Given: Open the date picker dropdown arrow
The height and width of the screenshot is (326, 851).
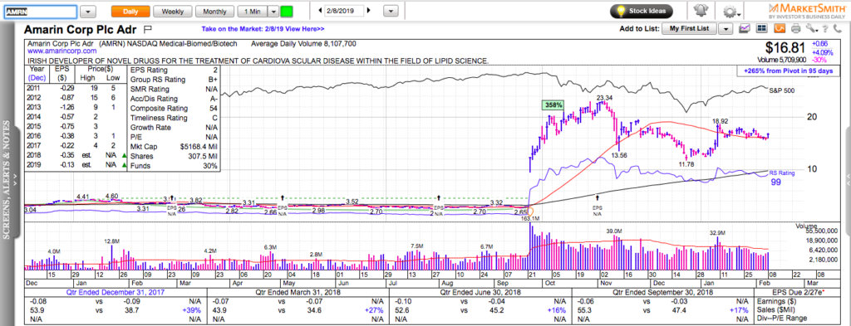Looking at the screenshot, I should click(391, 11).
